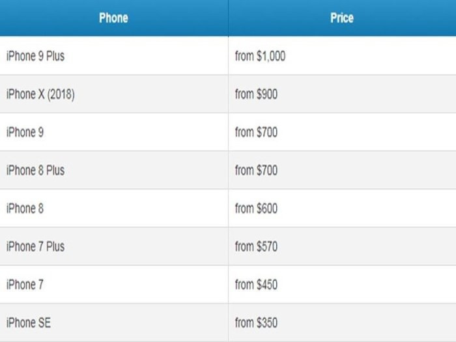Select the iPhone 7 Plus cell
Screen dimensions: 456x342
(x=35, y=246)
